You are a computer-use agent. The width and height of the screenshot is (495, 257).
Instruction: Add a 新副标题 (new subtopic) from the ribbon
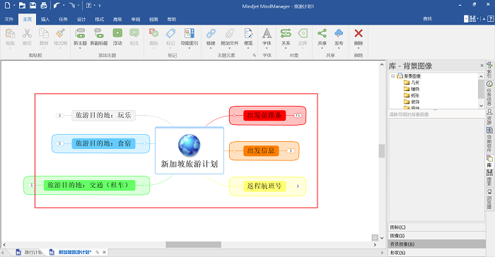(x=99, y=37)
